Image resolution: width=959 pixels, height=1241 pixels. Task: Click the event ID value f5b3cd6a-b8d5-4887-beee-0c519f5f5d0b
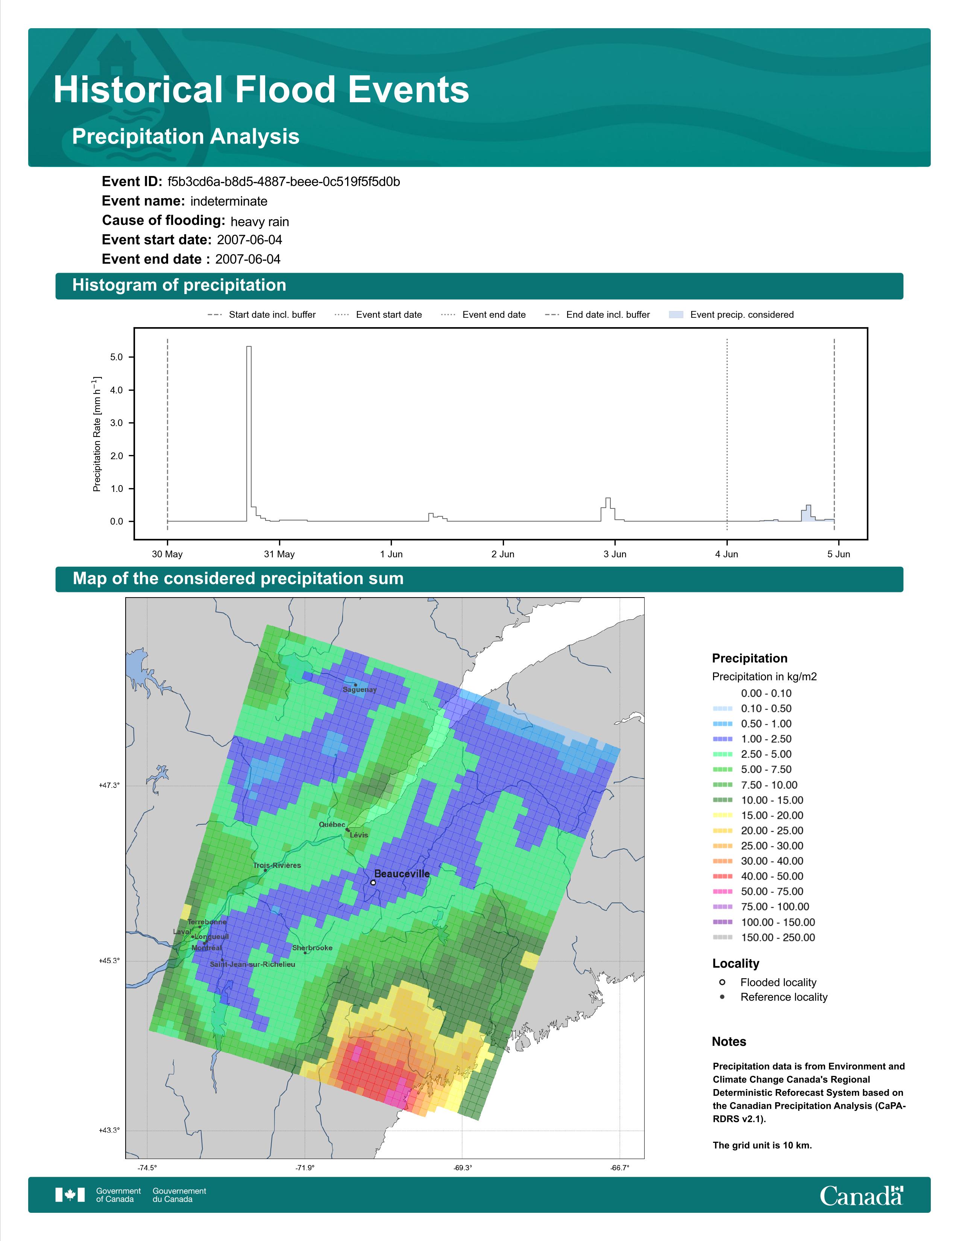[284, 182]
